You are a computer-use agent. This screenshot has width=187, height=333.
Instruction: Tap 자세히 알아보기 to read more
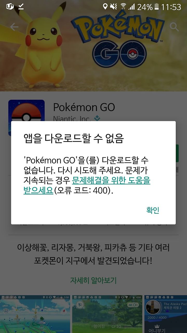pyautogui.click(x=93, y=280)
